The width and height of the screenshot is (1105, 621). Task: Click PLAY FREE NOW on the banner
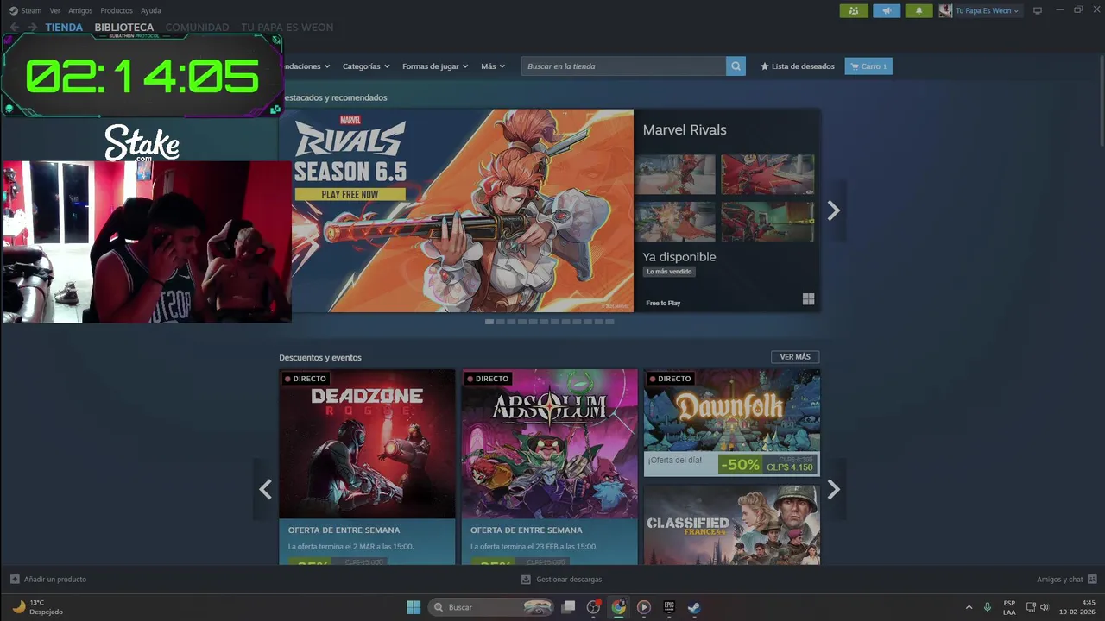350,194
